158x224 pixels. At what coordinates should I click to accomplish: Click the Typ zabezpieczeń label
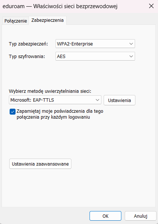click(x=28, y=44)
